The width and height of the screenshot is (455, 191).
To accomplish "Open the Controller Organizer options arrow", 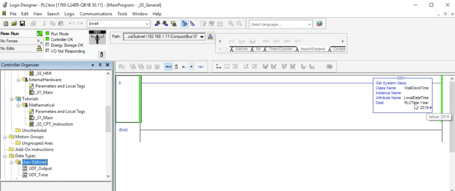I will click(93, 65).
